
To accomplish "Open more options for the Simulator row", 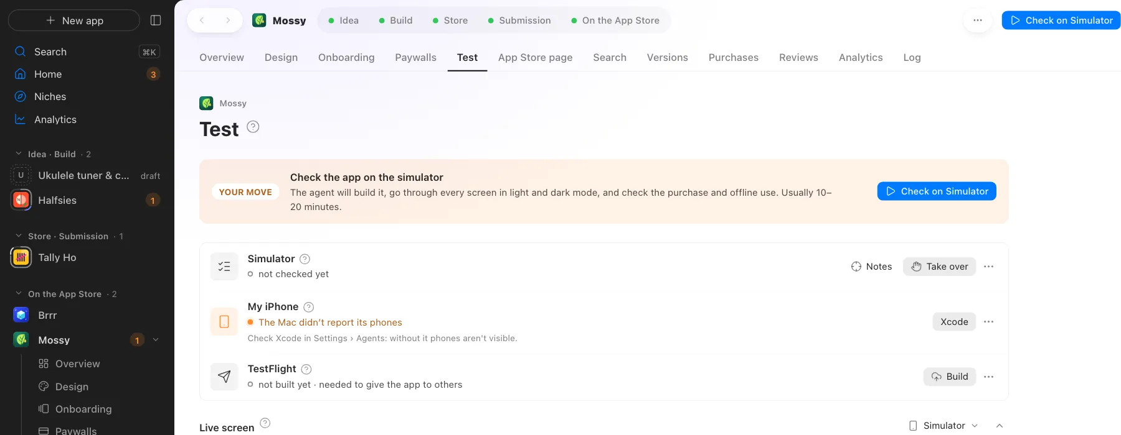I will (988, 267).
